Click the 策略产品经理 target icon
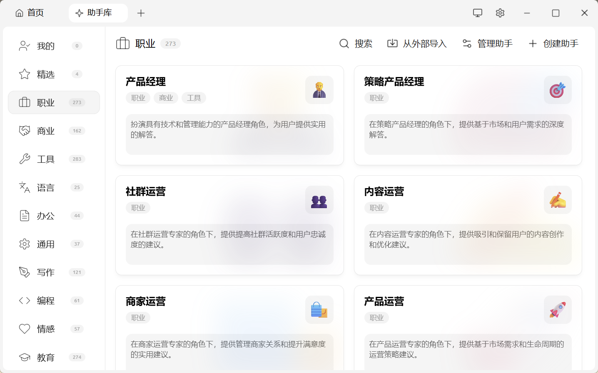 coord(558,90)
